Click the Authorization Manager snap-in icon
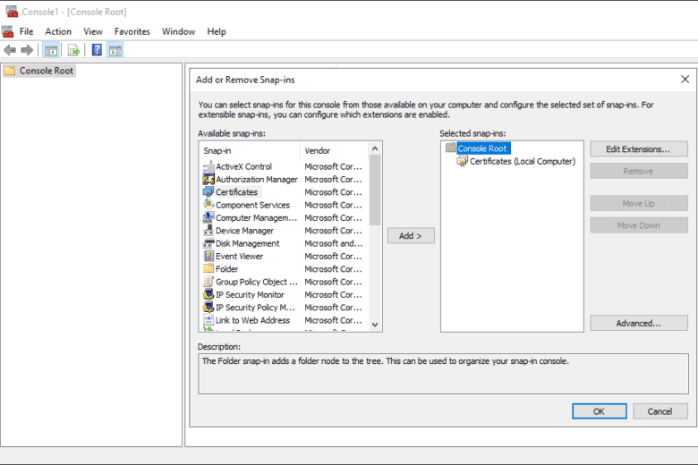The height and width of the screenshot is (465, 698). (209, 180)
